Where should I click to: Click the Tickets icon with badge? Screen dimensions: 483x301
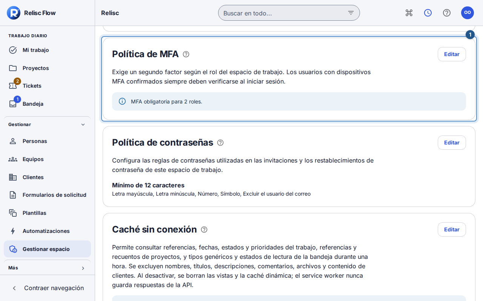(13, 86)
